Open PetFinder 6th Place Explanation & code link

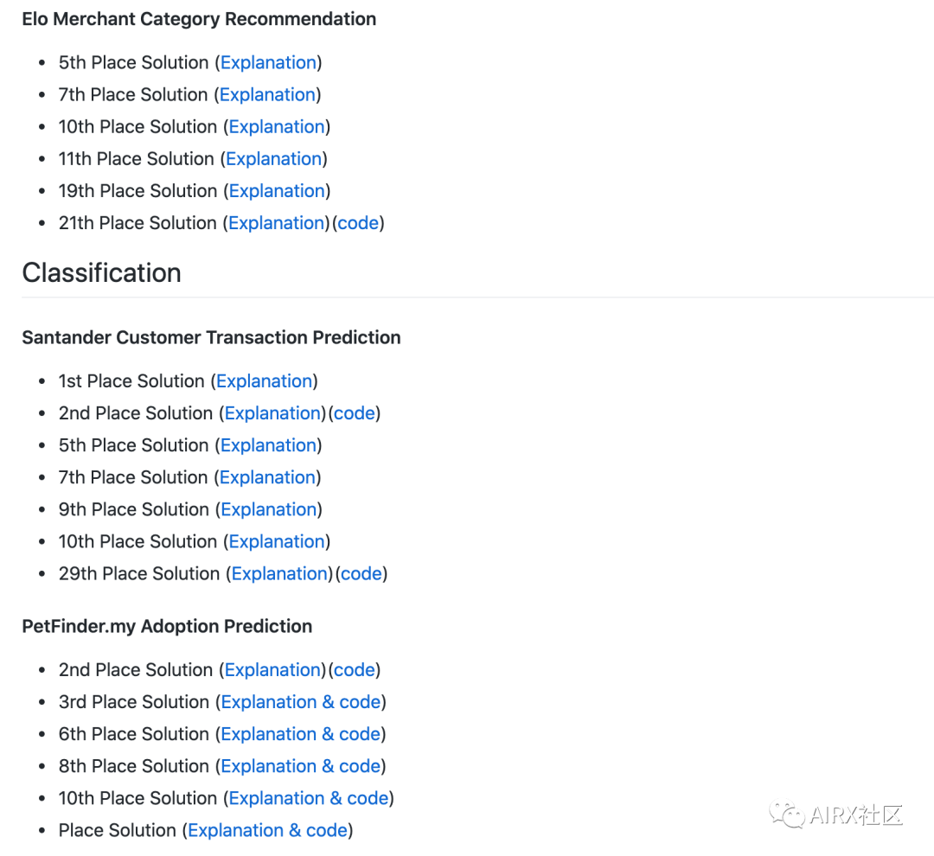pos(301,734)
